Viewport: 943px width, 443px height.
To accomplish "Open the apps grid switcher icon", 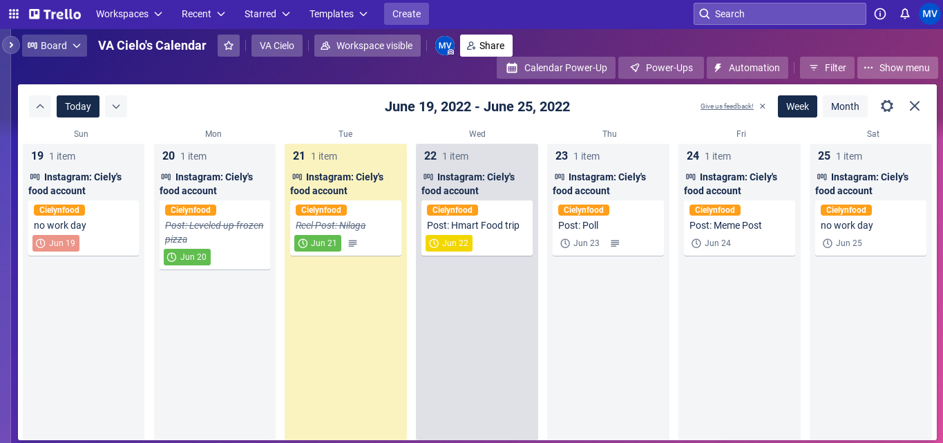I will (14, 14).
